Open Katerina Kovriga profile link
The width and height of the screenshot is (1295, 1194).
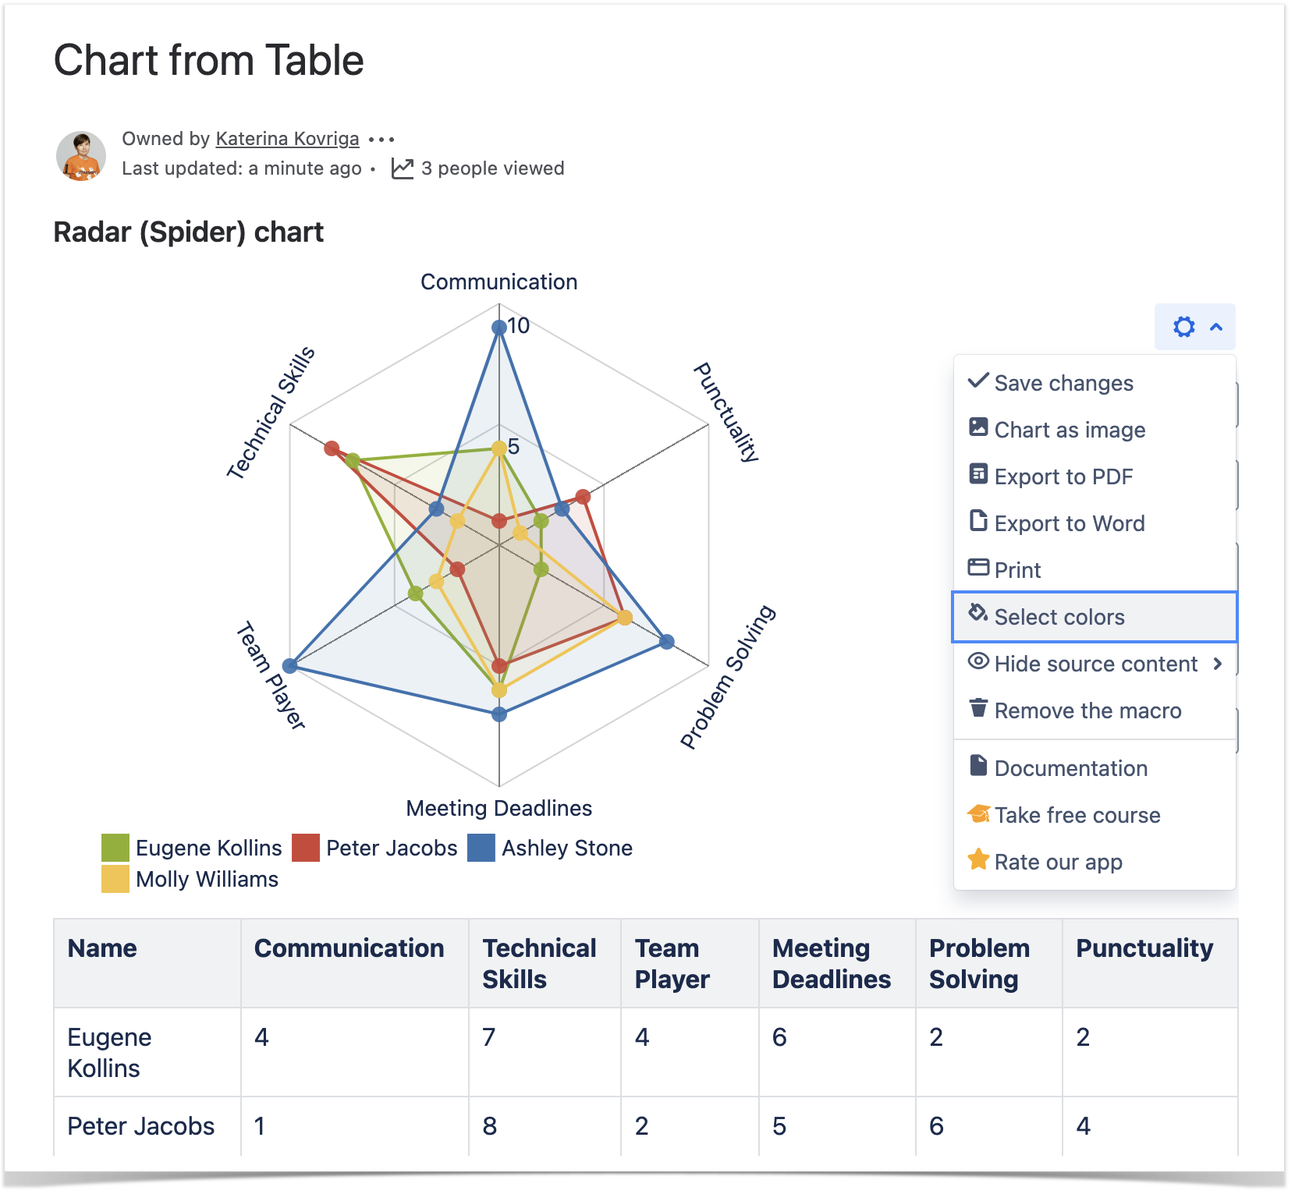[287, 139]
